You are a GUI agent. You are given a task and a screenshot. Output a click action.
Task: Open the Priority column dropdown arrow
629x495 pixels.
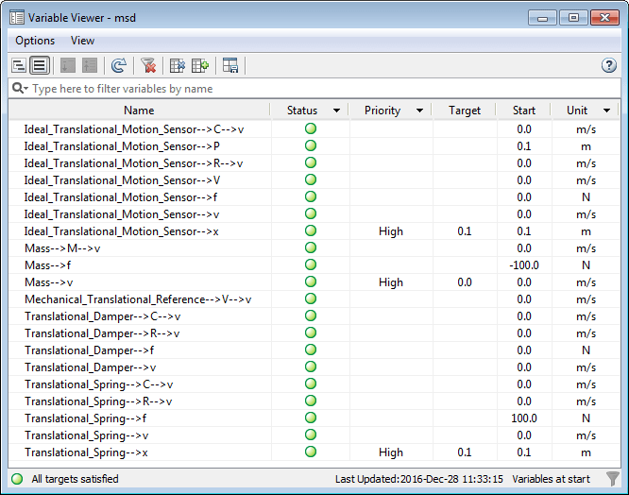[418, 111]
